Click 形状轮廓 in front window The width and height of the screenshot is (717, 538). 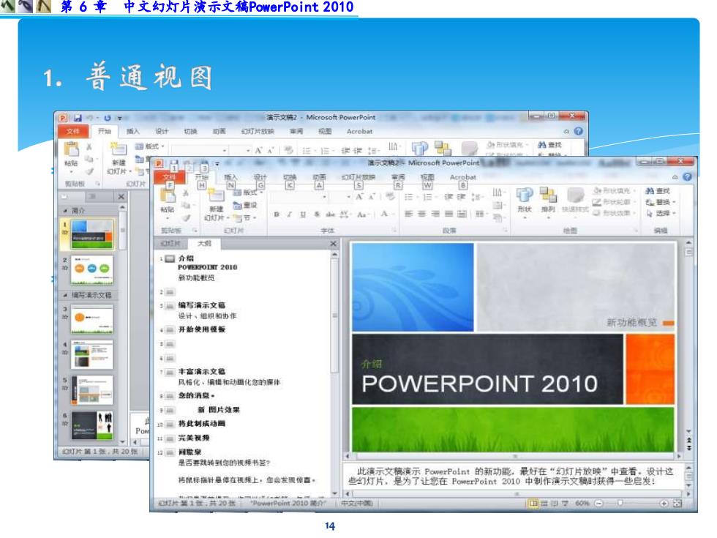[x=615, y=202]
